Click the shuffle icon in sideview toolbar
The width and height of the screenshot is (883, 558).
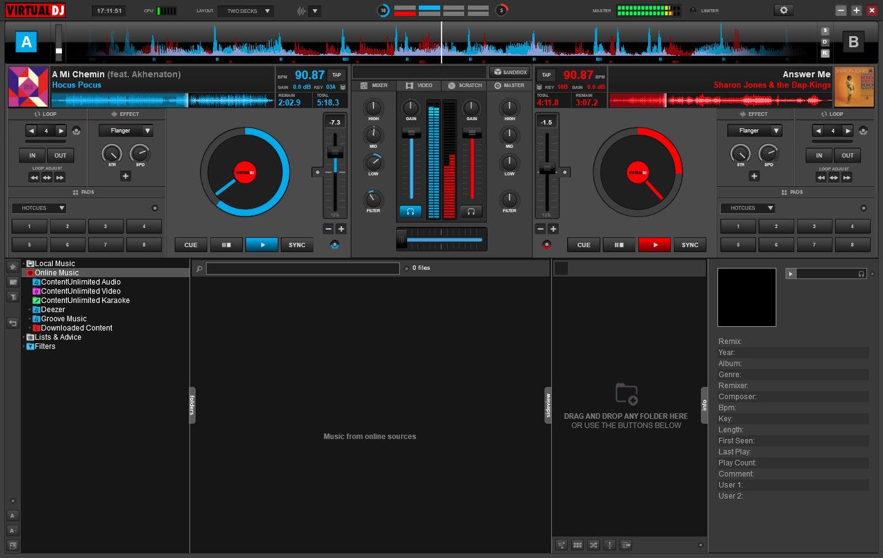(594, 545)
